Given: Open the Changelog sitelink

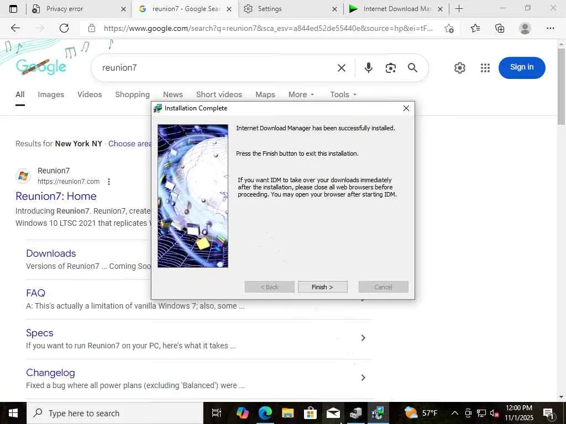Looking at the screenshot, I should [50, 373].
